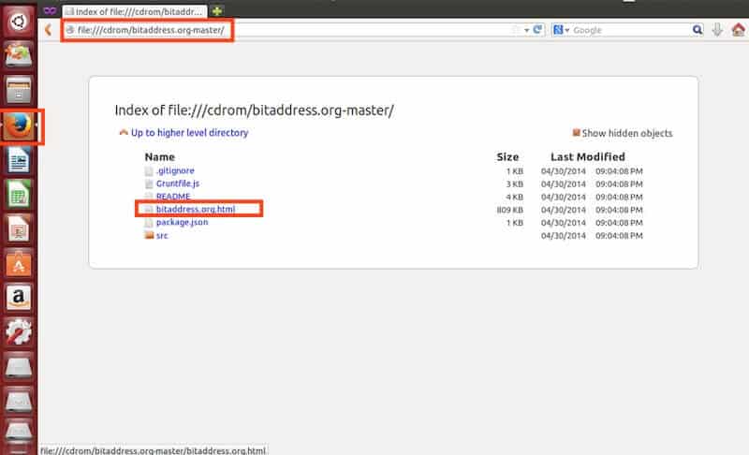
Task: Click the package.json file icon
Action: 149,223
